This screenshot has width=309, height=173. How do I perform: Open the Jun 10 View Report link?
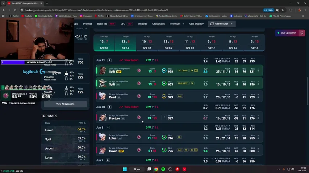pos(129,107)
